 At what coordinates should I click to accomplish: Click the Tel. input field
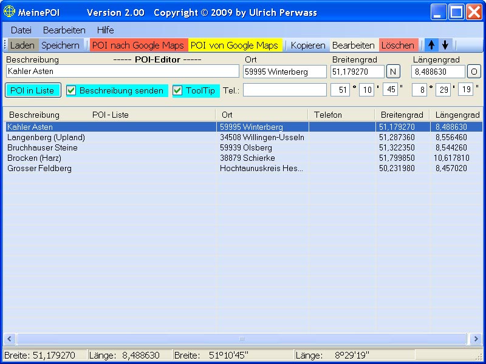(x=284, y=90)
